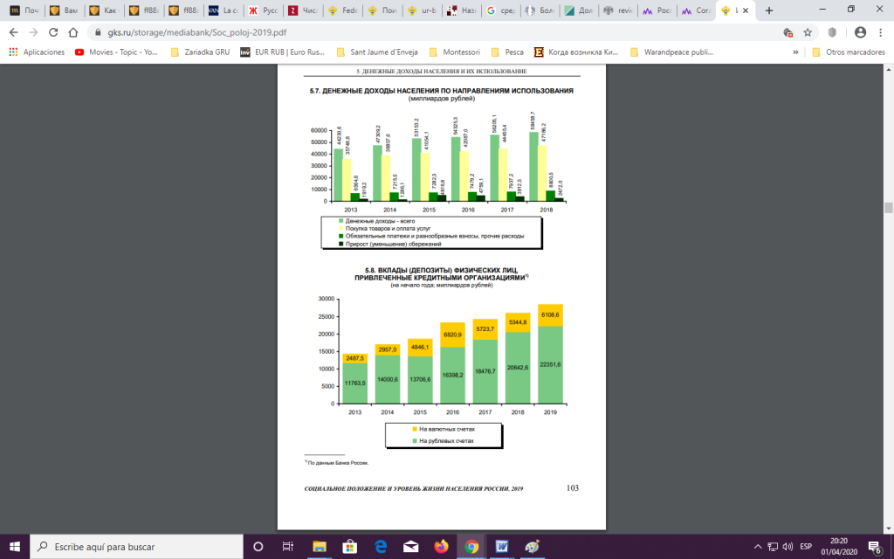
Task: Bookmark this page with the star icon
Action: click(808, 32)
